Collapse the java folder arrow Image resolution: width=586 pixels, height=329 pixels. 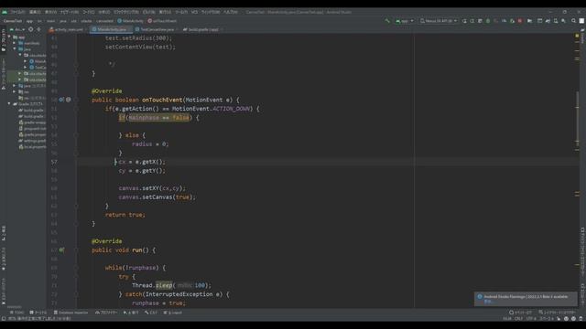[x=15, y=48]
